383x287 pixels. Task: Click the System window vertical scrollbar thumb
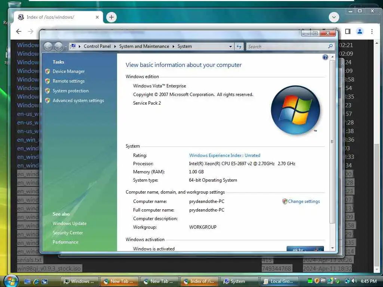click(x=333, y=142)
